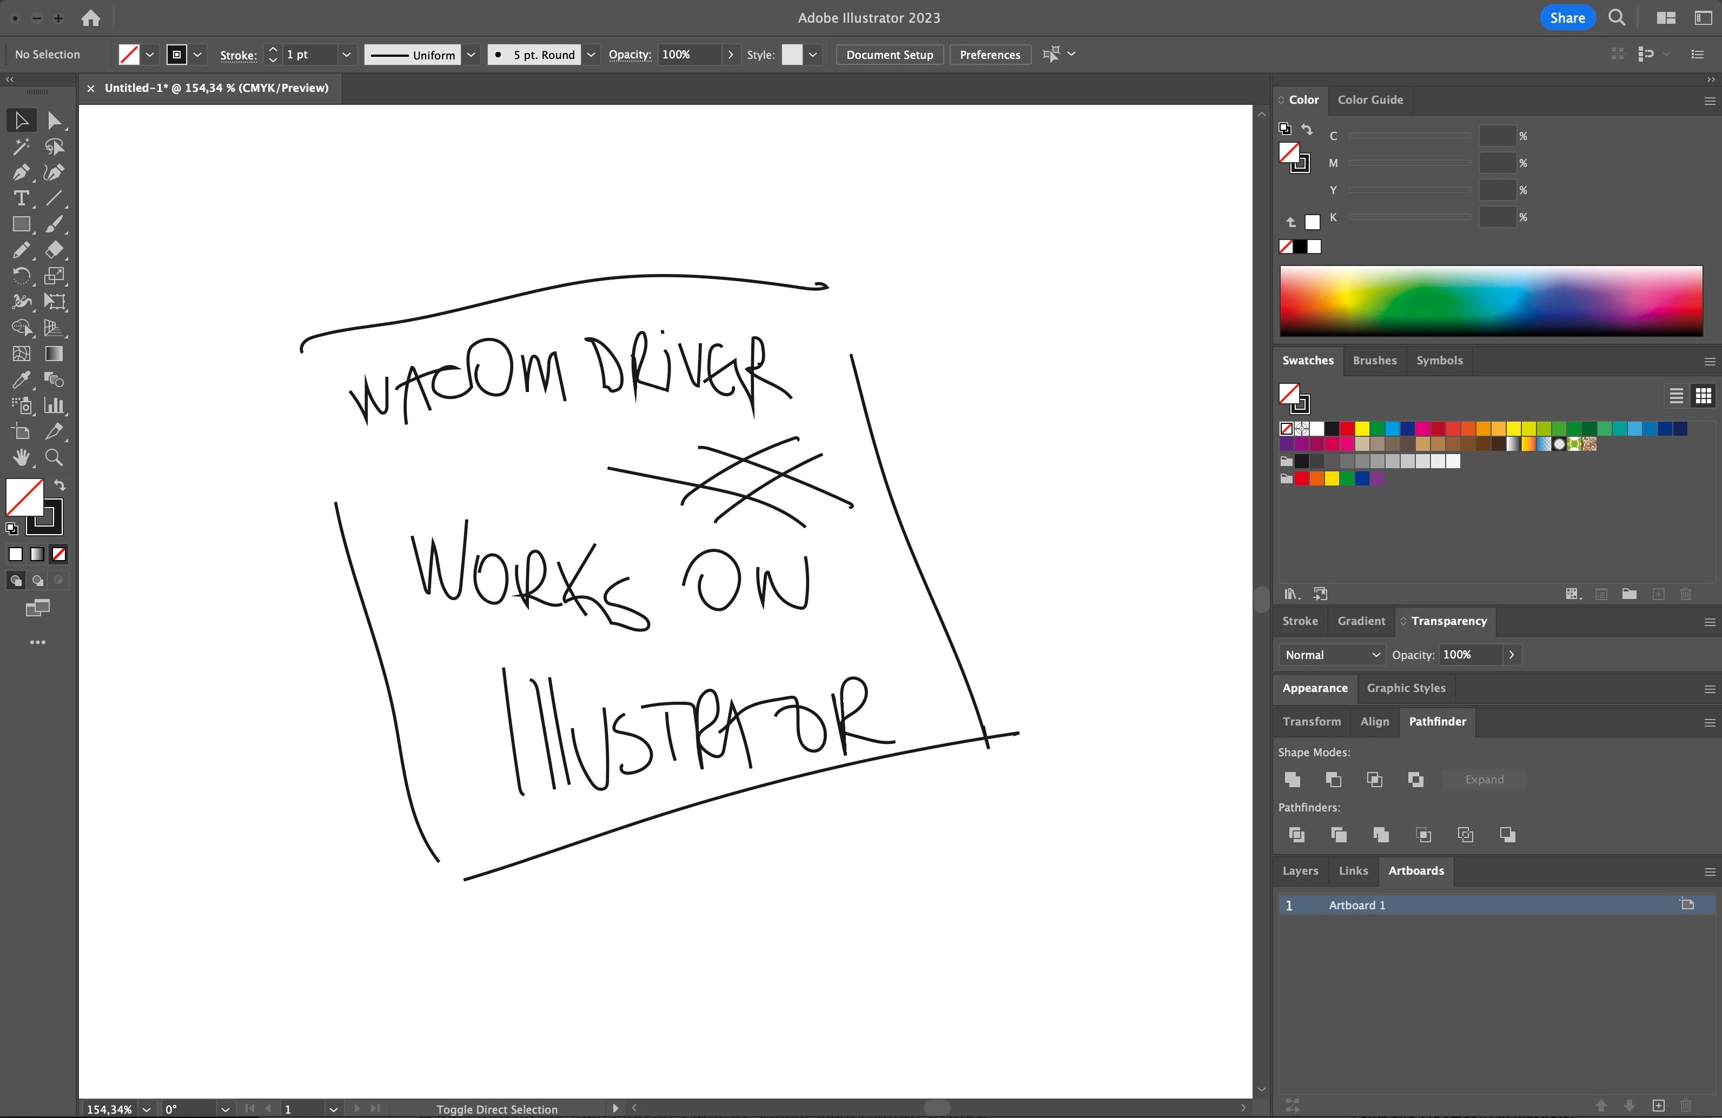Click the Unite shape mode icon
Viewport: 1722px width, 1118px height.
click(x=1292, y=779)
